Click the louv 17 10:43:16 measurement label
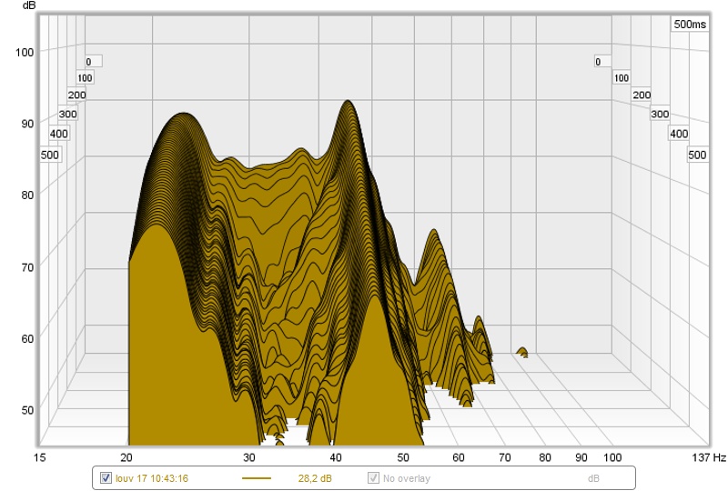 (152, 477)
